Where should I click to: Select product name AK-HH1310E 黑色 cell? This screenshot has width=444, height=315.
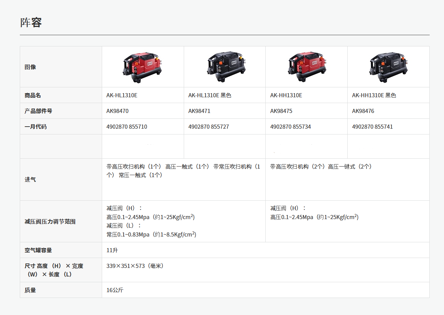coord(388,95)
